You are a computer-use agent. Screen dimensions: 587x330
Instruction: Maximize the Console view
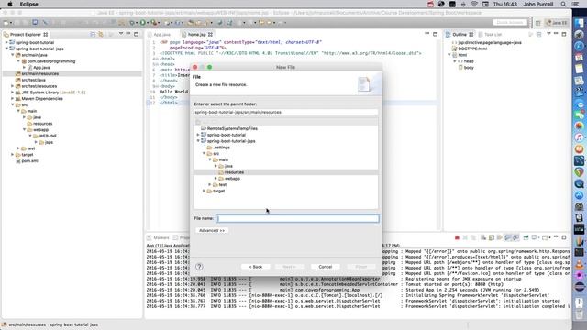coord(564,237)
